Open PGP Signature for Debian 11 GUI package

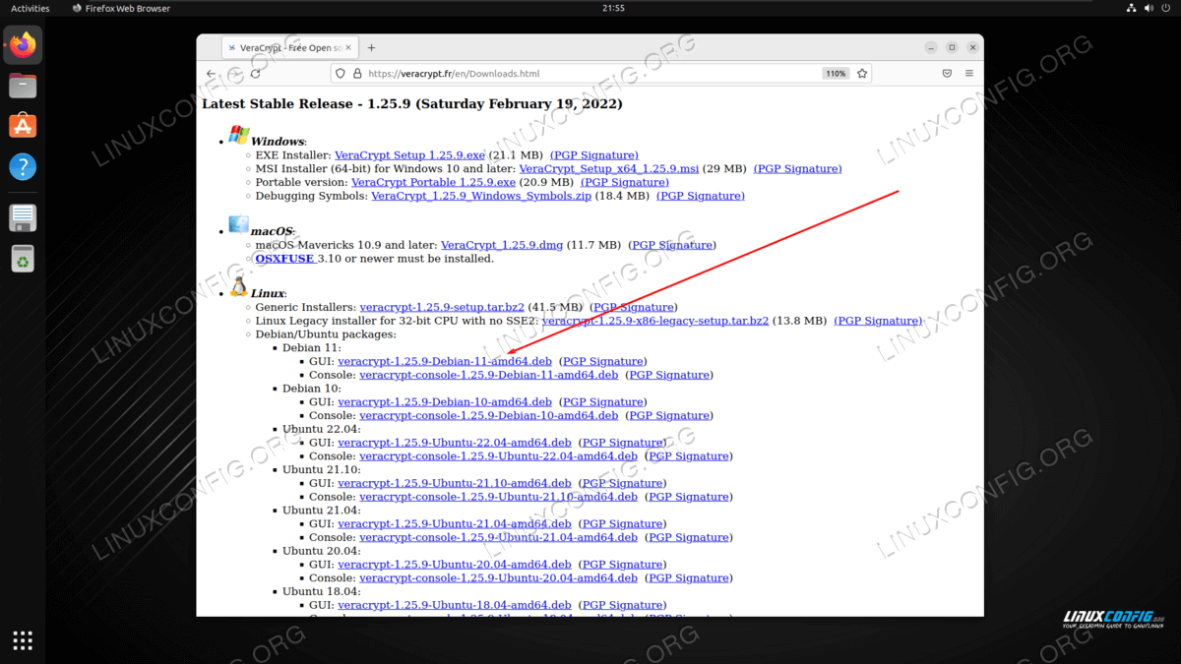[603, 361]
